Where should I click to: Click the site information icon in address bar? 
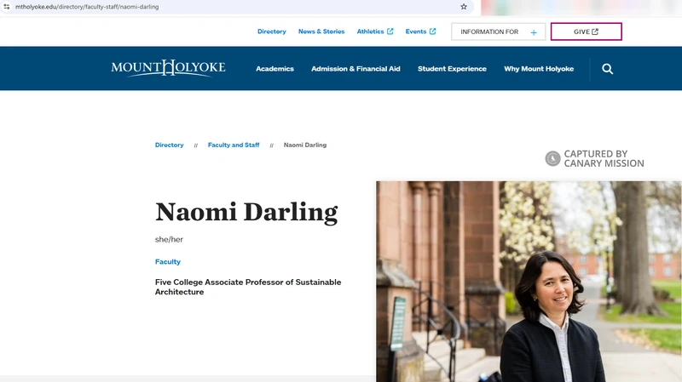(x=7, y=7)
